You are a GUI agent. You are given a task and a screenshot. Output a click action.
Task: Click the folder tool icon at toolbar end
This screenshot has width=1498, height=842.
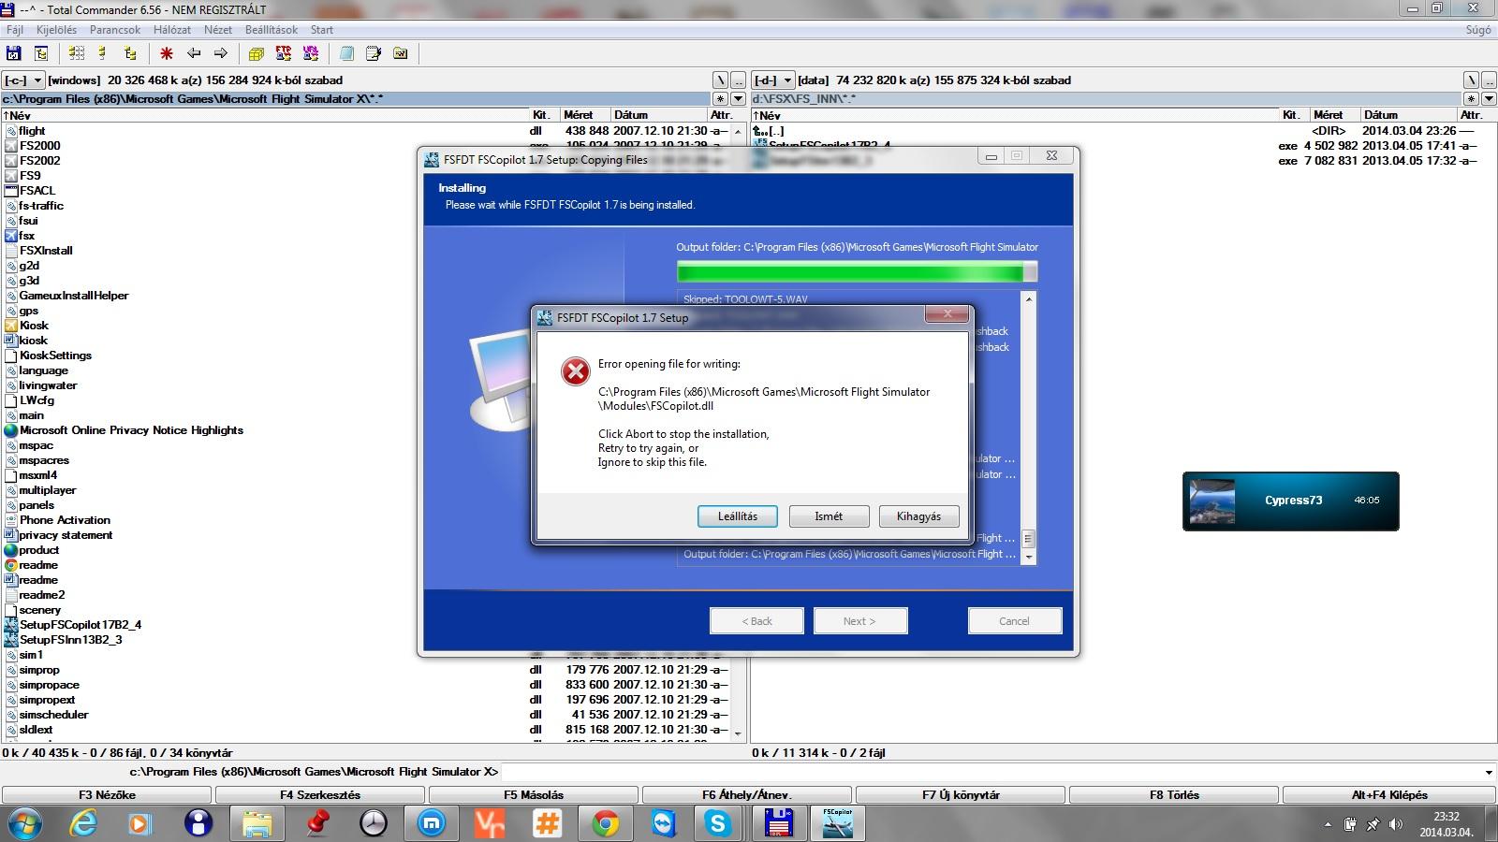[401, 53]
